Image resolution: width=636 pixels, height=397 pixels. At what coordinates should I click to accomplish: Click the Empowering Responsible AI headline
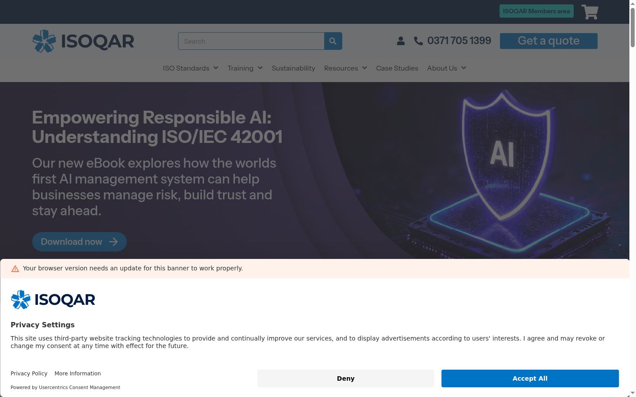pos(157,127)
